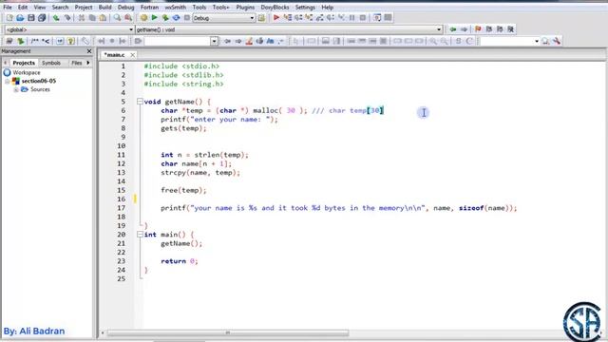
Task: Open the Debug build target dropdown
Action: click(252, 18)
